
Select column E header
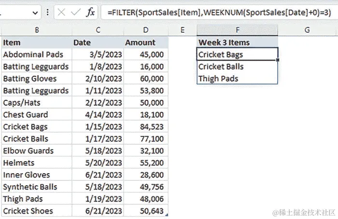tap(183, 30)
